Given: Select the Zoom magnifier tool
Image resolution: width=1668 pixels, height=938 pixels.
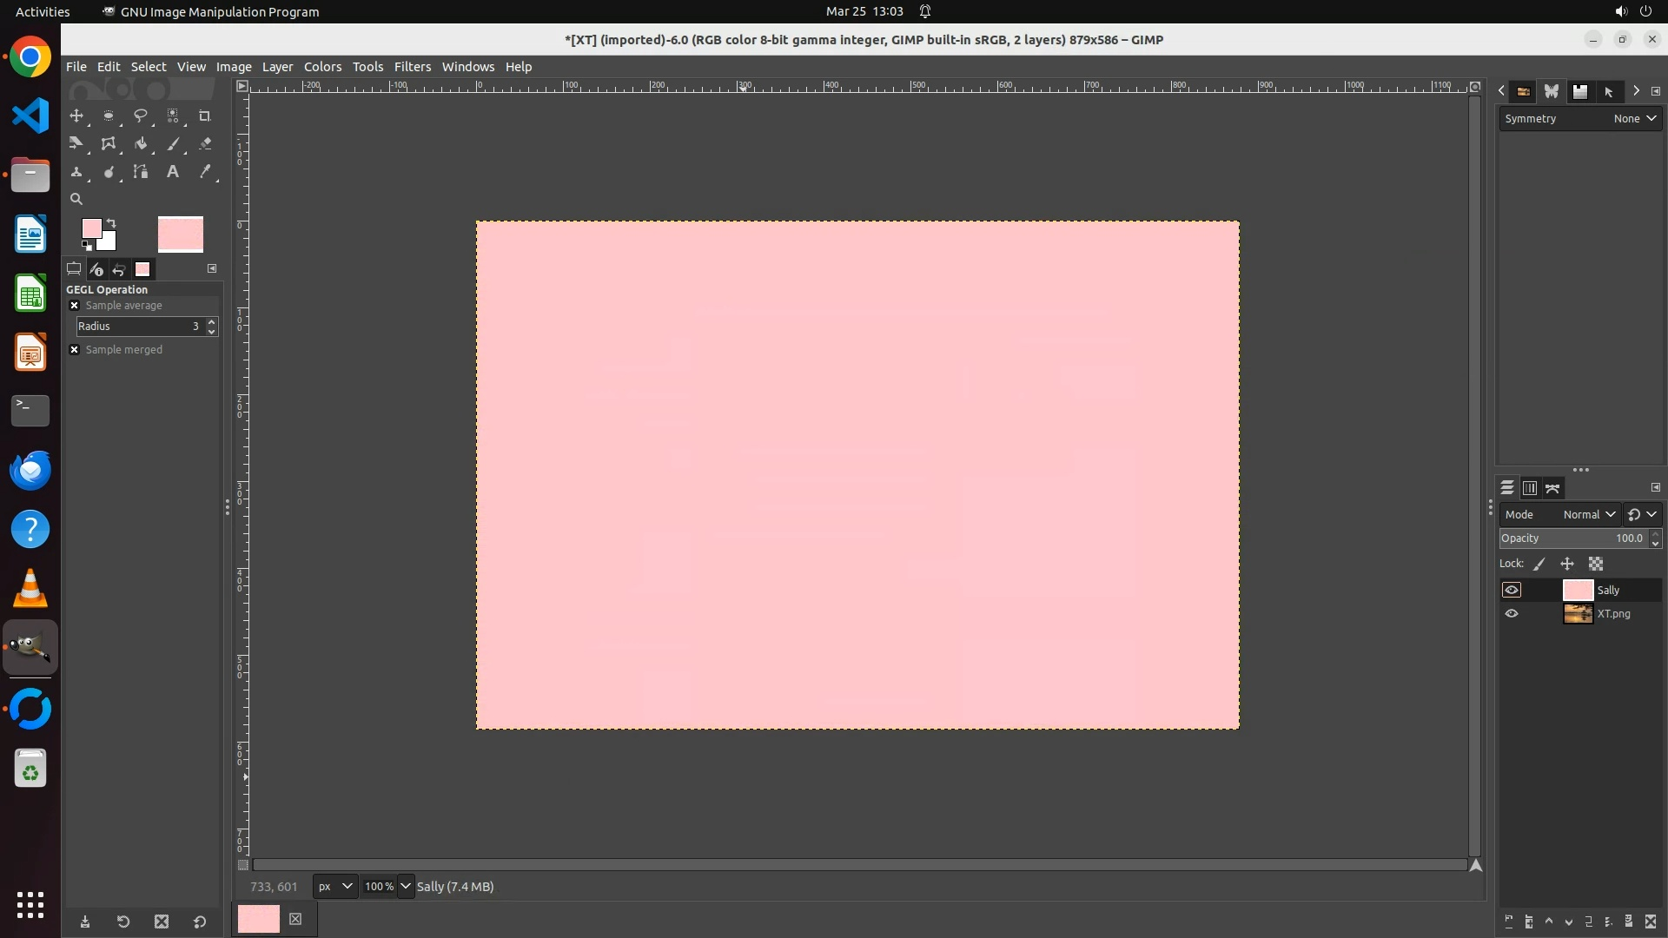Looking at the screenshot, I should (x=76, y=199).
